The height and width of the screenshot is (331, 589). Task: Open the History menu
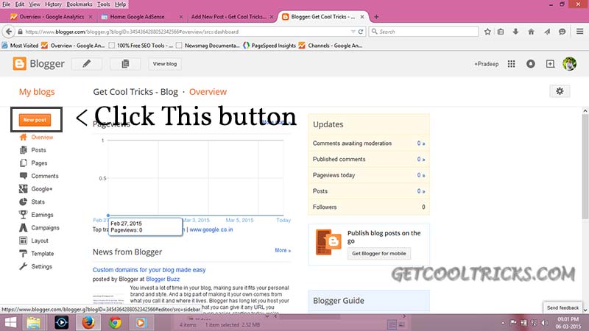coord(53,4)
